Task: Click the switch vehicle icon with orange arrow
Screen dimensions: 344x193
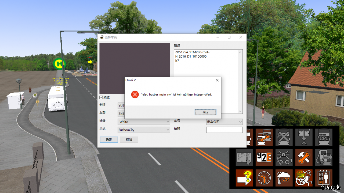Action: [x=264, y=137]
